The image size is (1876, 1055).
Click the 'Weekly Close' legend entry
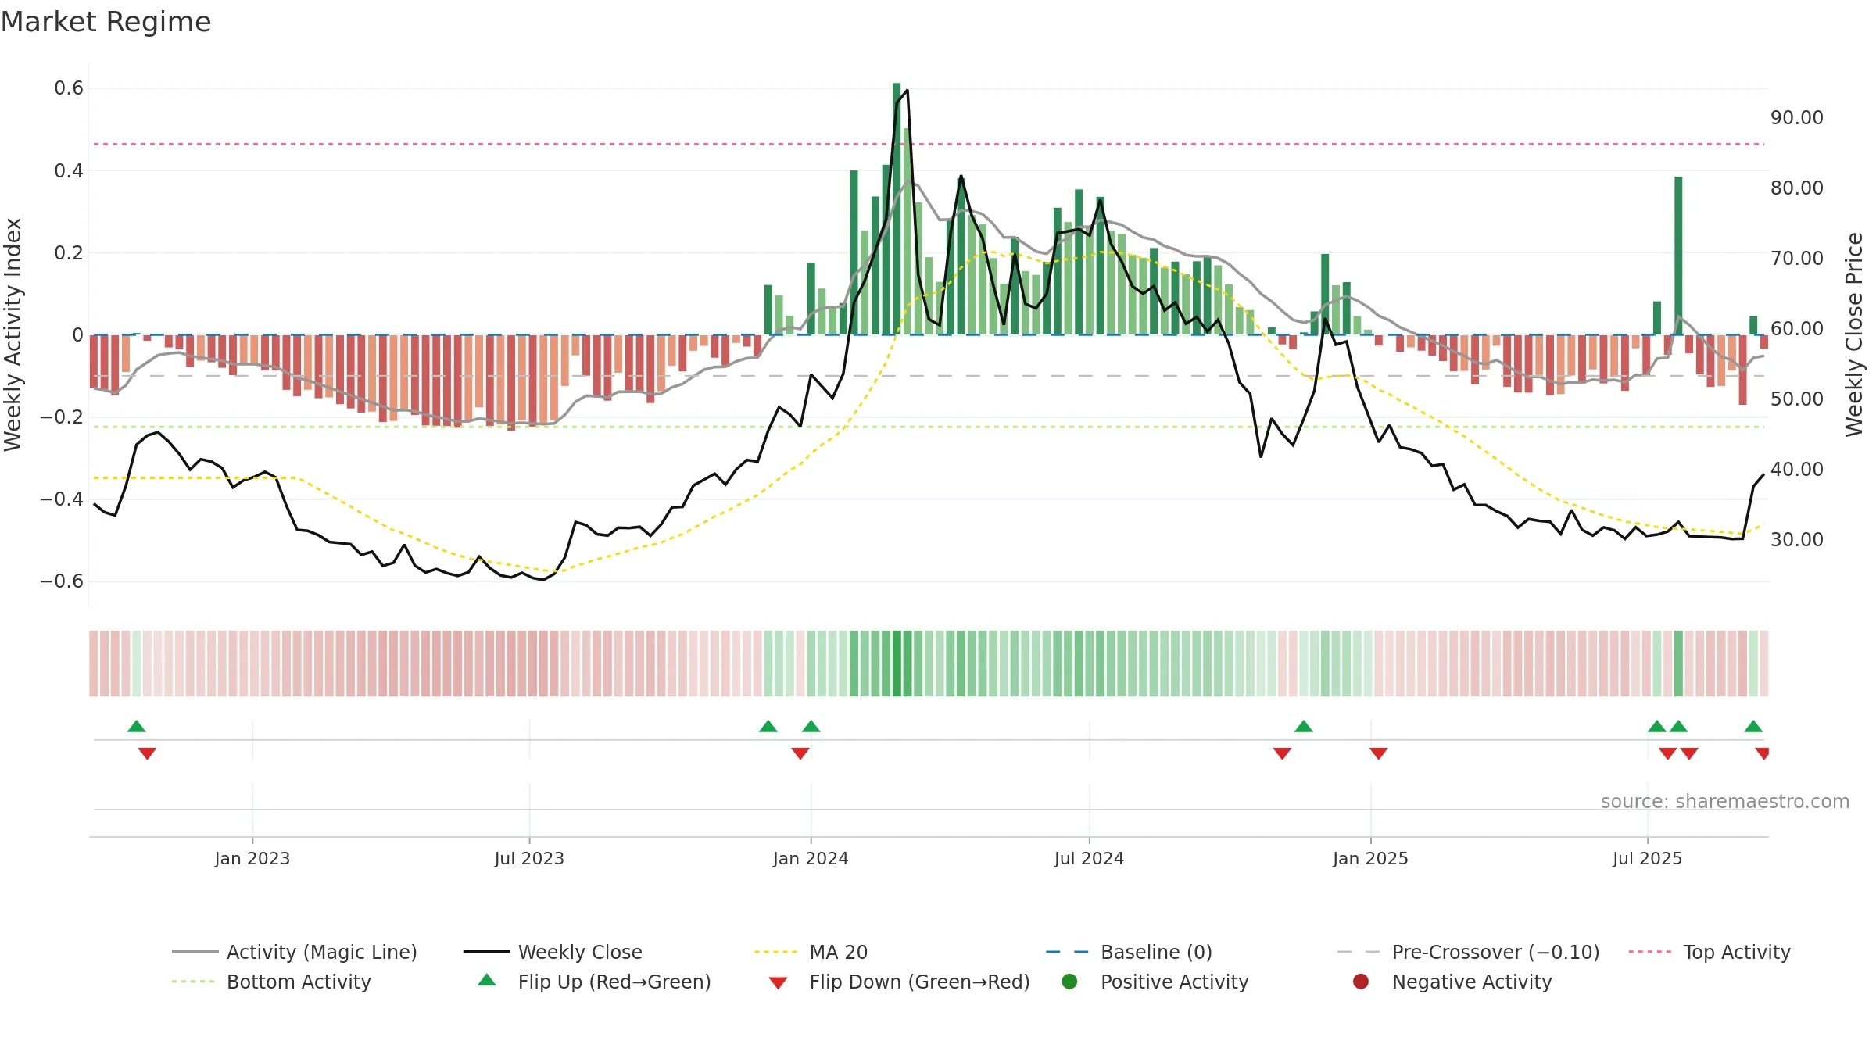pos(553,952)
